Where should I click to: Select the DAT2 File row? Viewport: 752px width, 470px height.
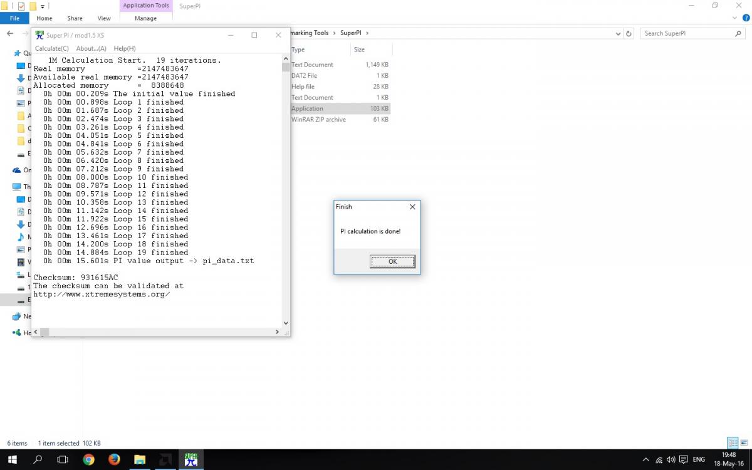click(340, 76)
